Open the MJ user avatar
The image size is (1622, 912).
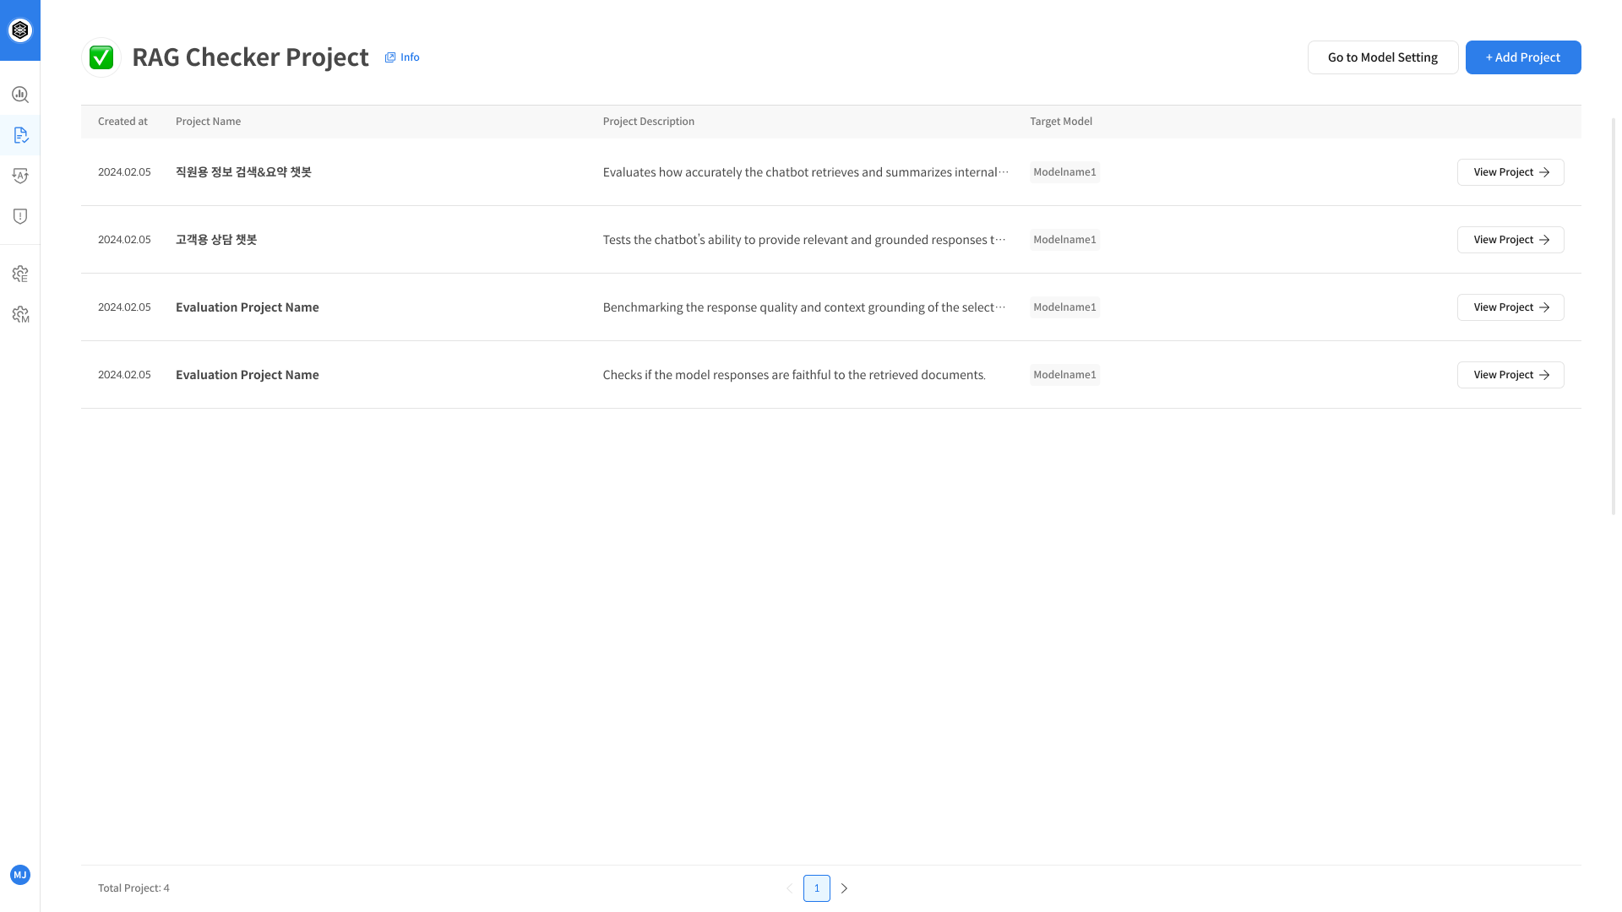tap(20, 875)
